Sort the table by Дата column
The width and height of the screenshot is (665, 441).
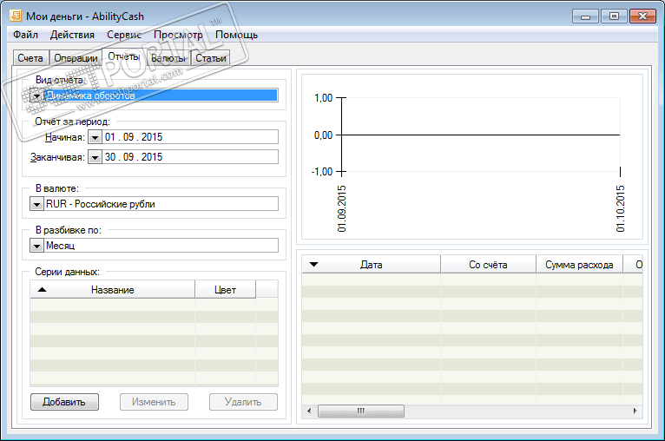(371, 265)
